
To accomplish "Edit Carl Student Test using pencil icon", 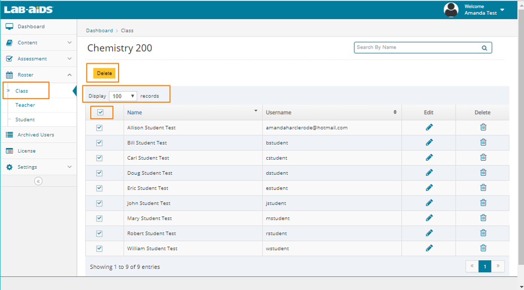I will pos(429,158).
